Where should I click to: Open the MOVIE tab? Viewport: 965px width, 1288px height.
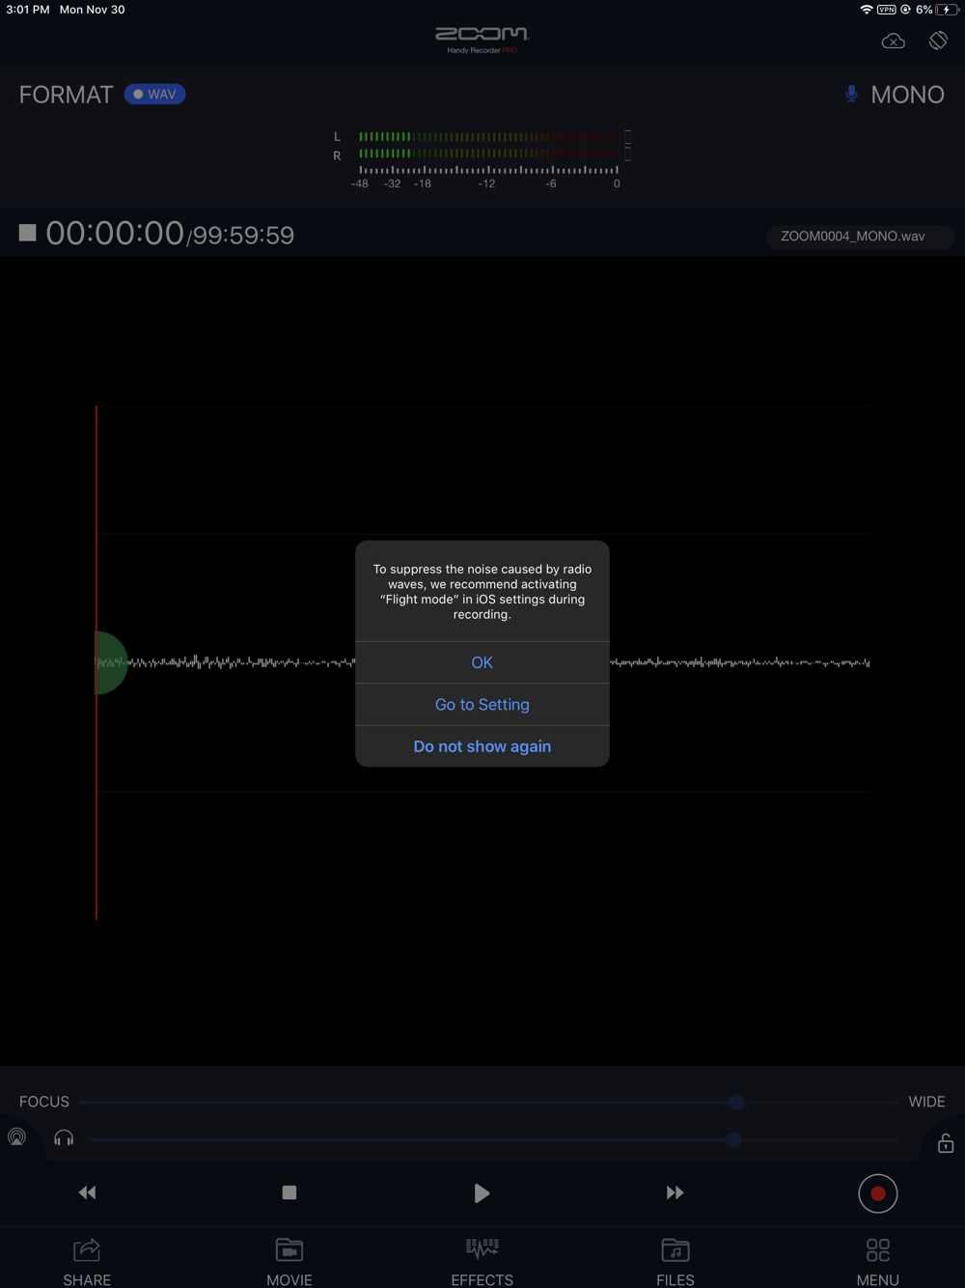tap(289, 1262)
